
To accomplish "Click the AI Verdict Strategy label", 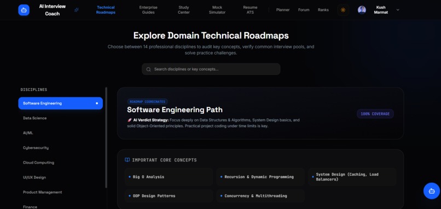I will [151, 120].
